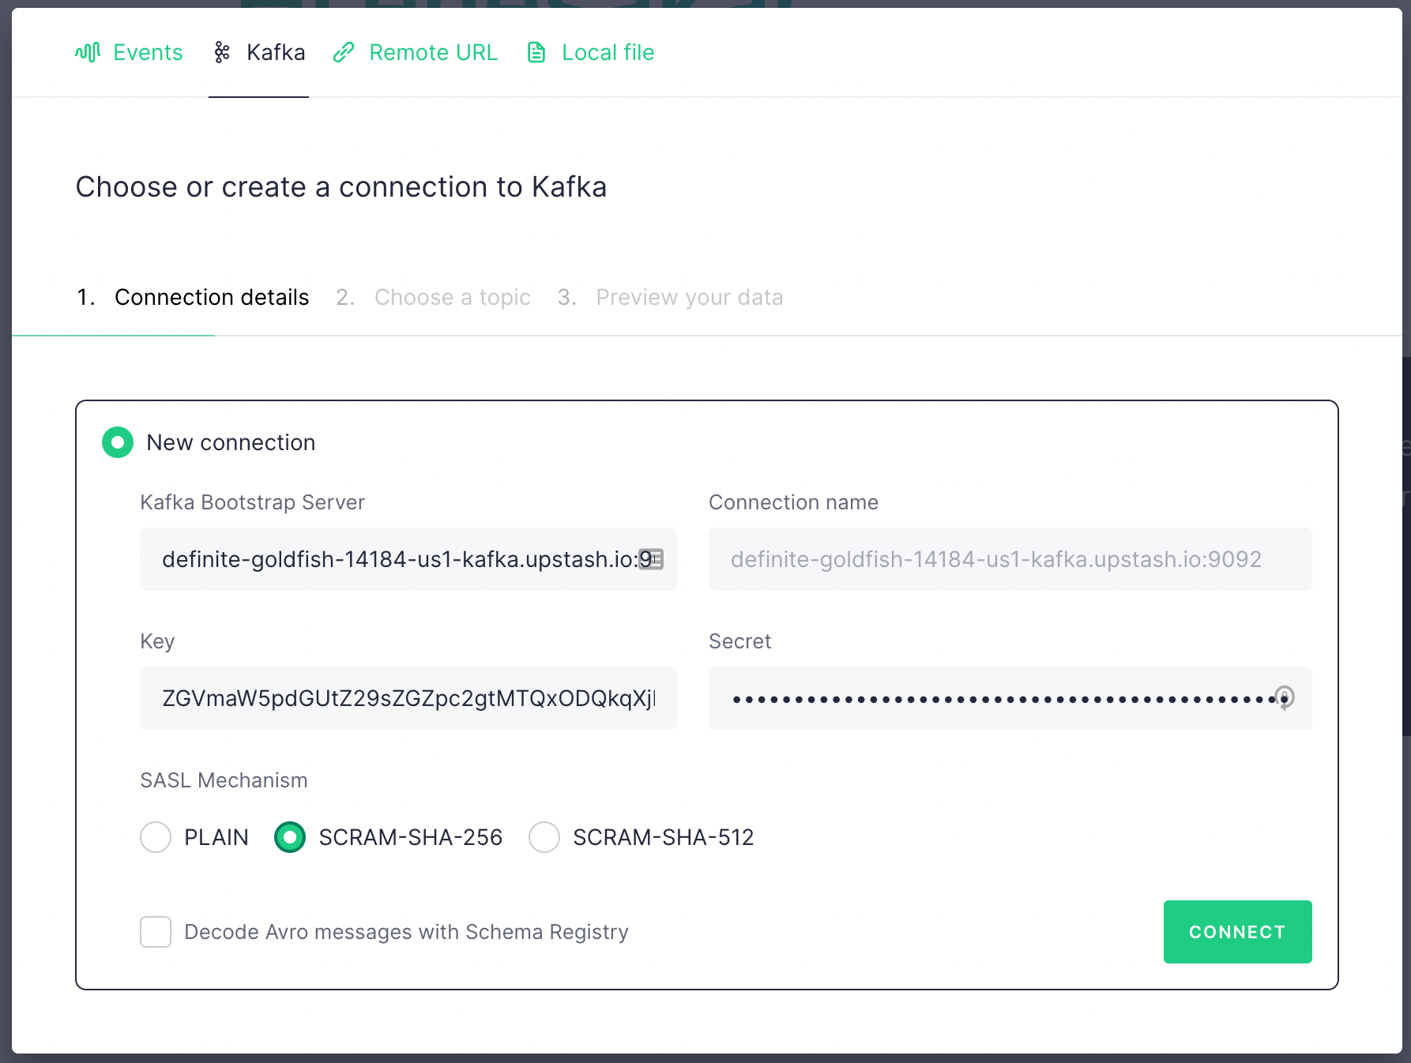
Task: Click the Events waveform icon
Action: pos(88,52)
